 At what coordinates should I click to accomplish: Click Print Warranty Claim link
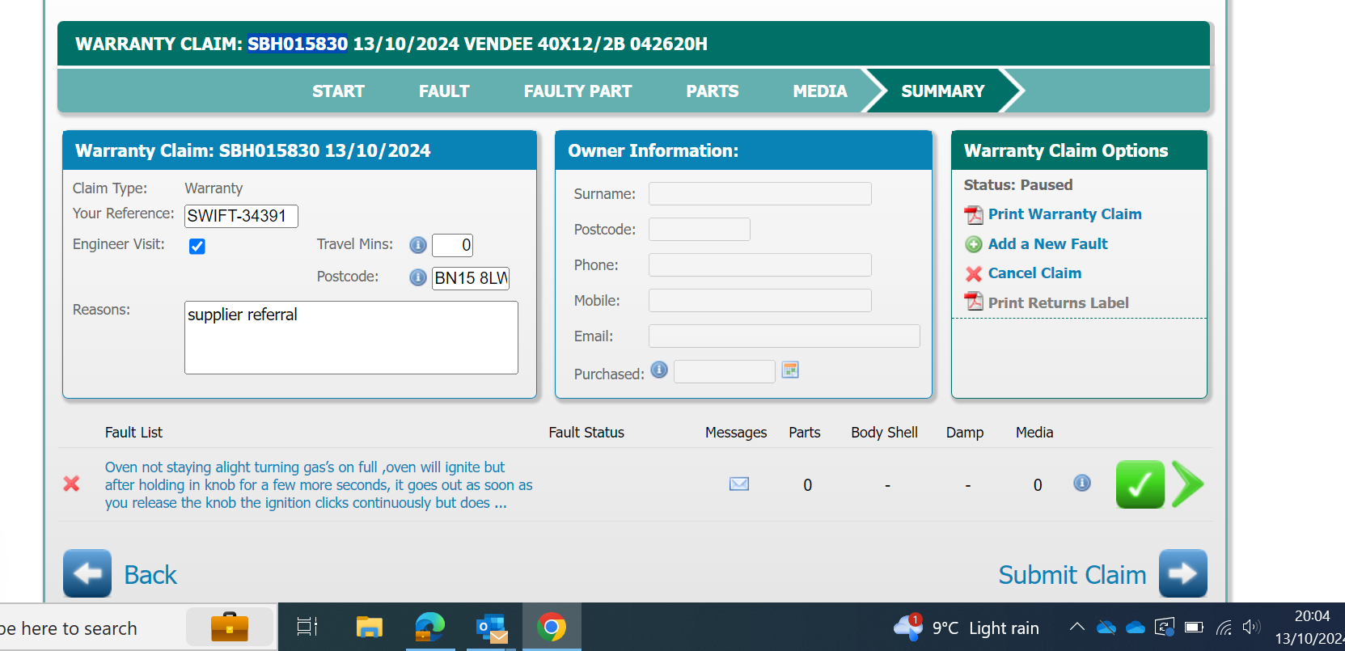(1064, 214)
